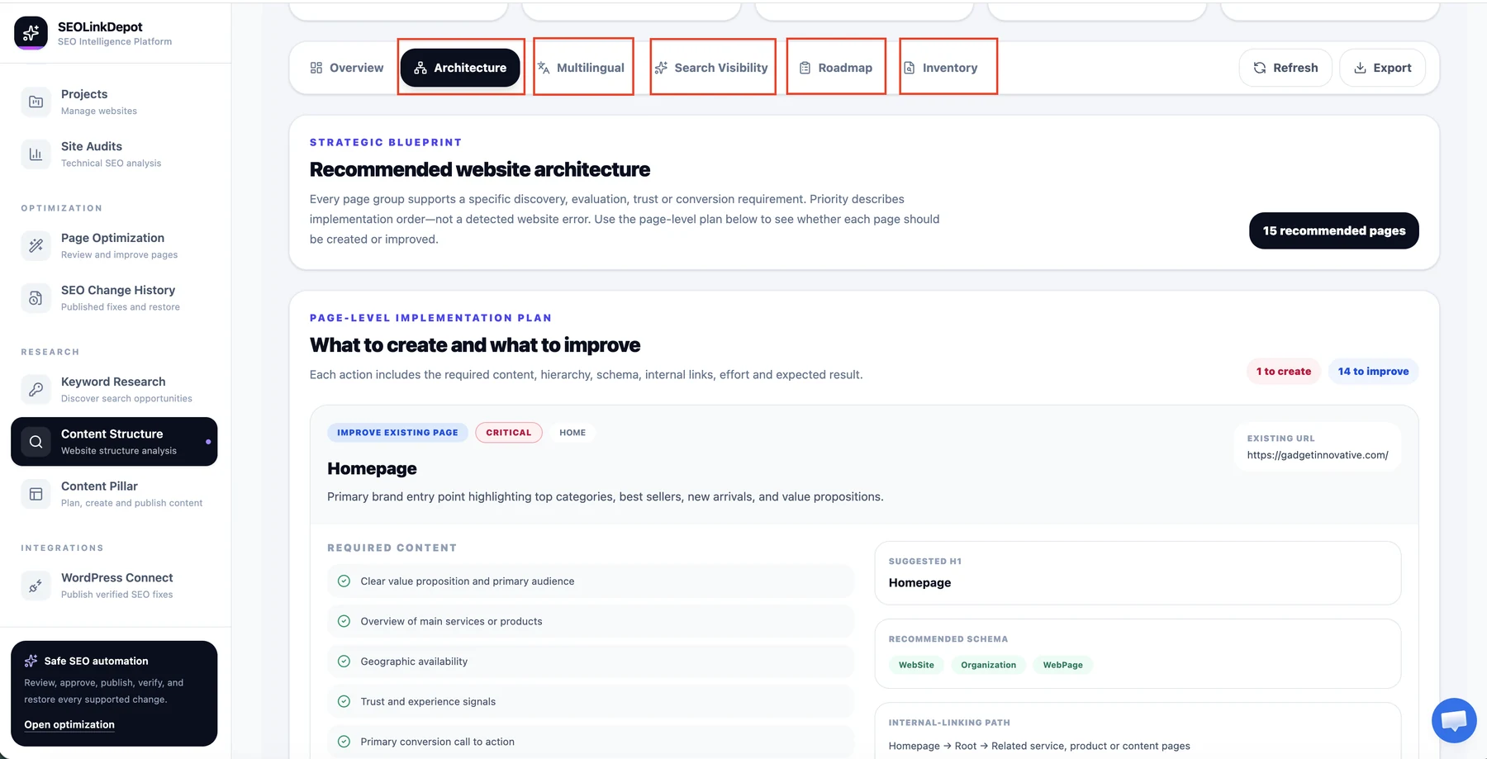
Task: Go to the Search Visibility tab
Action: (x=711, y=68)
